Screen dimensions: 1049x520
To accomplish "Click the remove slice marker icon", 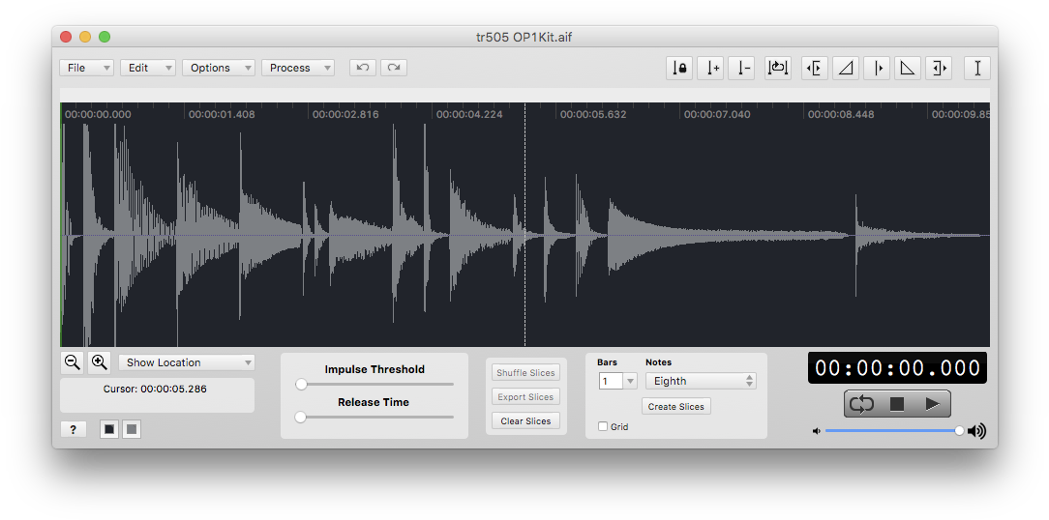I will click(741, 68).
